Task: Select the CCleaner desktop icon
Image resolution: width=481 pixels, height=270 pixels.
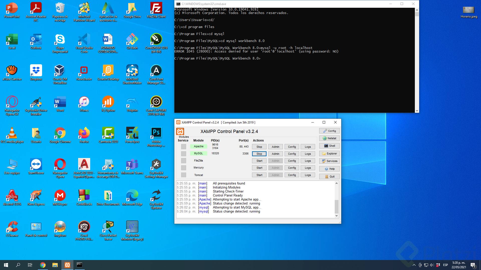Action: click(x=12, y=229)
